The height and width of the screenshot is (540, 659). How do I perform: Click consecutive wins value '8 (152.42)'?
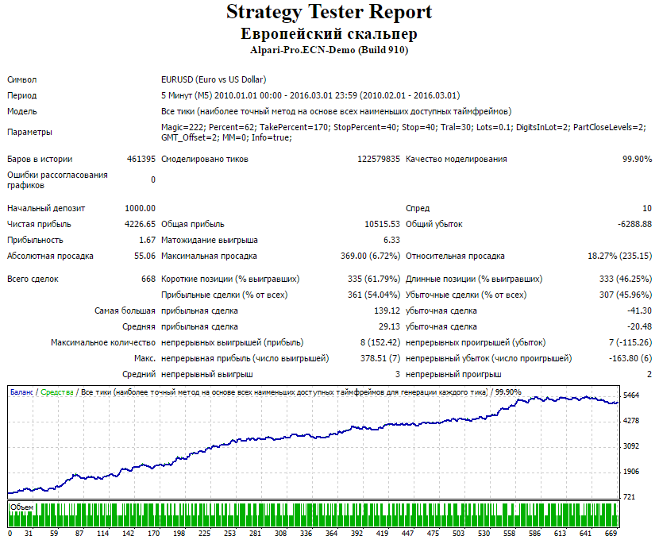(380, 342)
